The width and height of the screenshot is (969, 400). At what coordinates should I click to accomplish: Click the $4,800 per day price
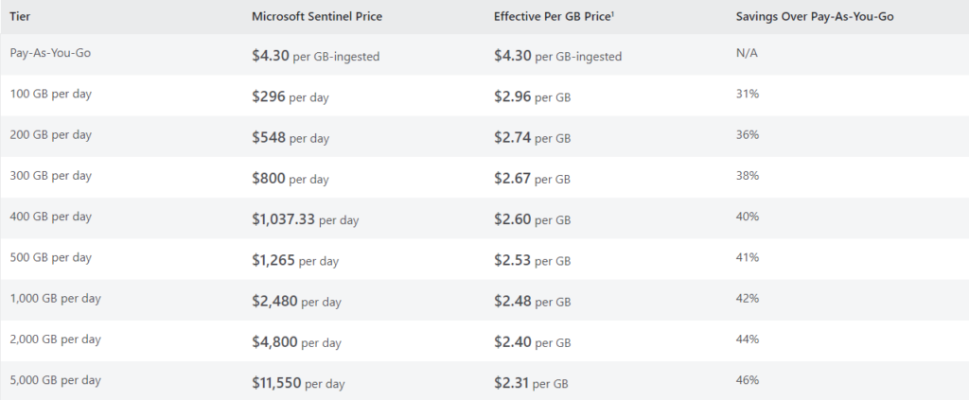[x=296, y=342]
